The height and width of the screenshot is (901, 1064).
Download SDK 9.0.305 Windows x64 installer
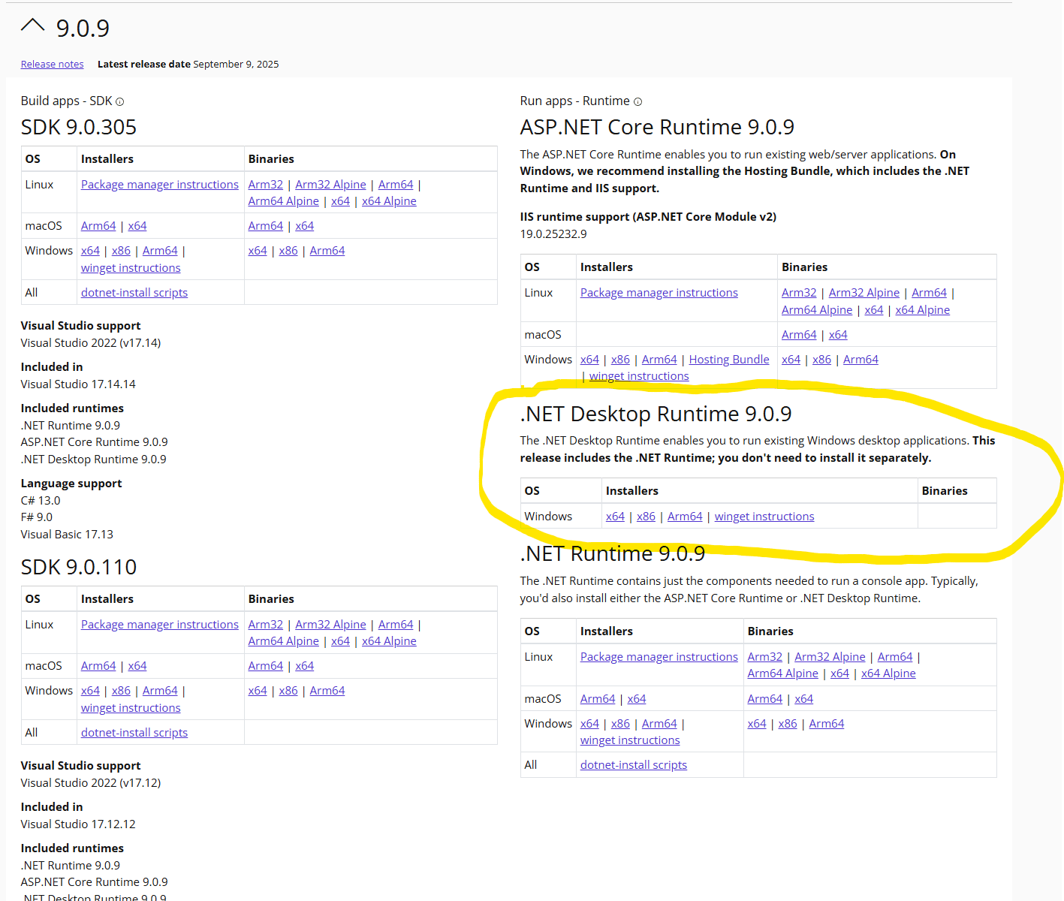[x=90, y=251]
